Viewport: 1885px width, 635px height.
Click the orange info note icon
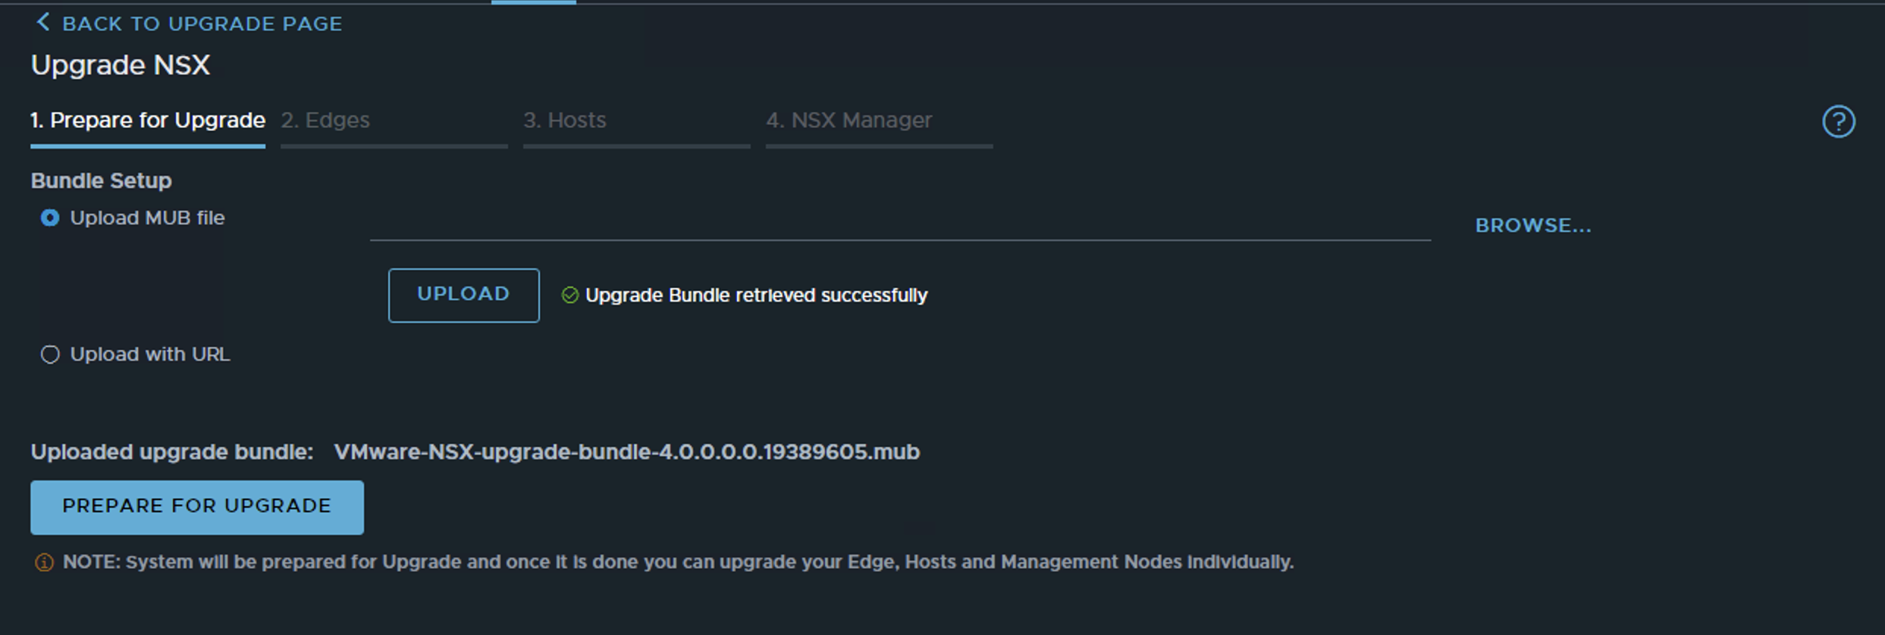point(45,563)
